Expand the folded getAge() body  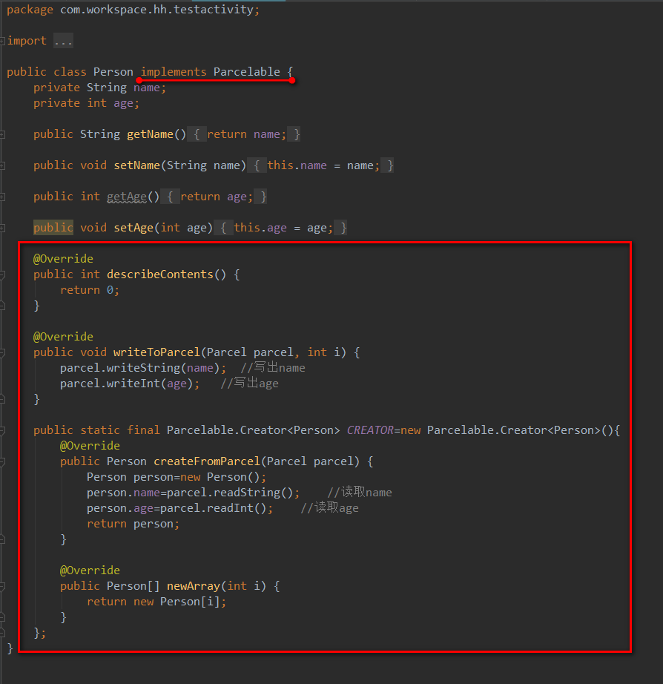point(214,197)
